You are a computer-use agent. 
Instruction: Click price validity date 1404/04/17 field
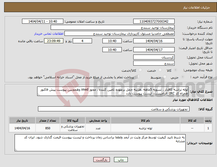pyautogui.click(x=154, y=50)
